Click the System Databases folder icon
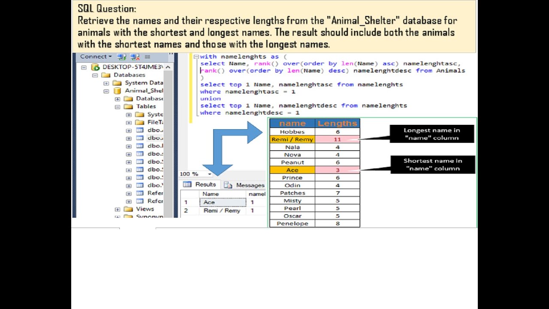 117,83
